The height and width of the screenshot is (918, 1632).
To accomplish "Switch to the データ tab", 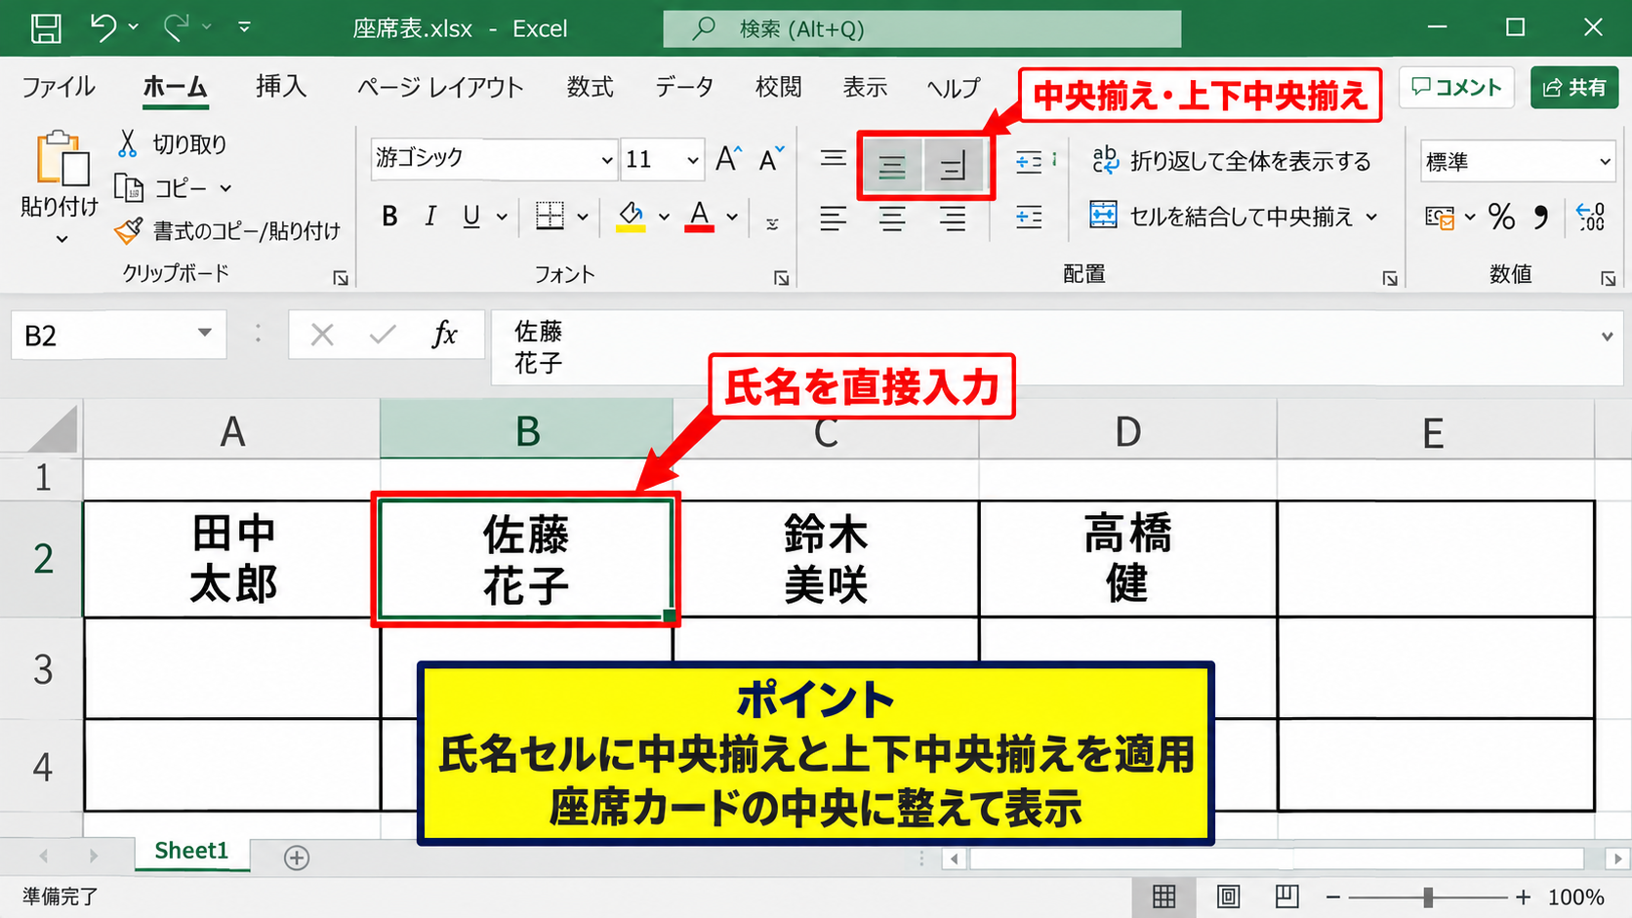I will (x=684, y=87).
